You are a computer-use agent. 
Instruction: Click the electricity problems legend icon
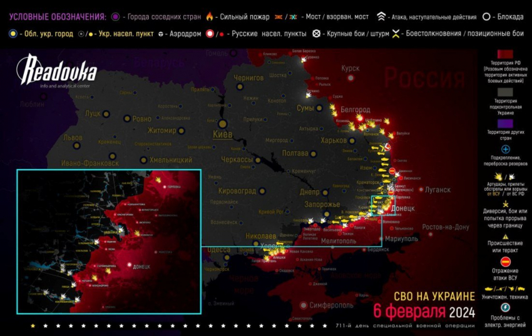[x=506, y=308]
